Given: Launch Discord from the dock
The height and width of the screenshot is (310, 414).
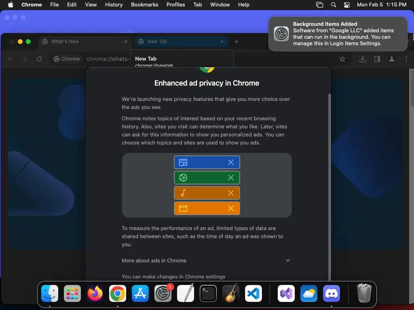Looking at the screenshot, I should coord(332,293).
